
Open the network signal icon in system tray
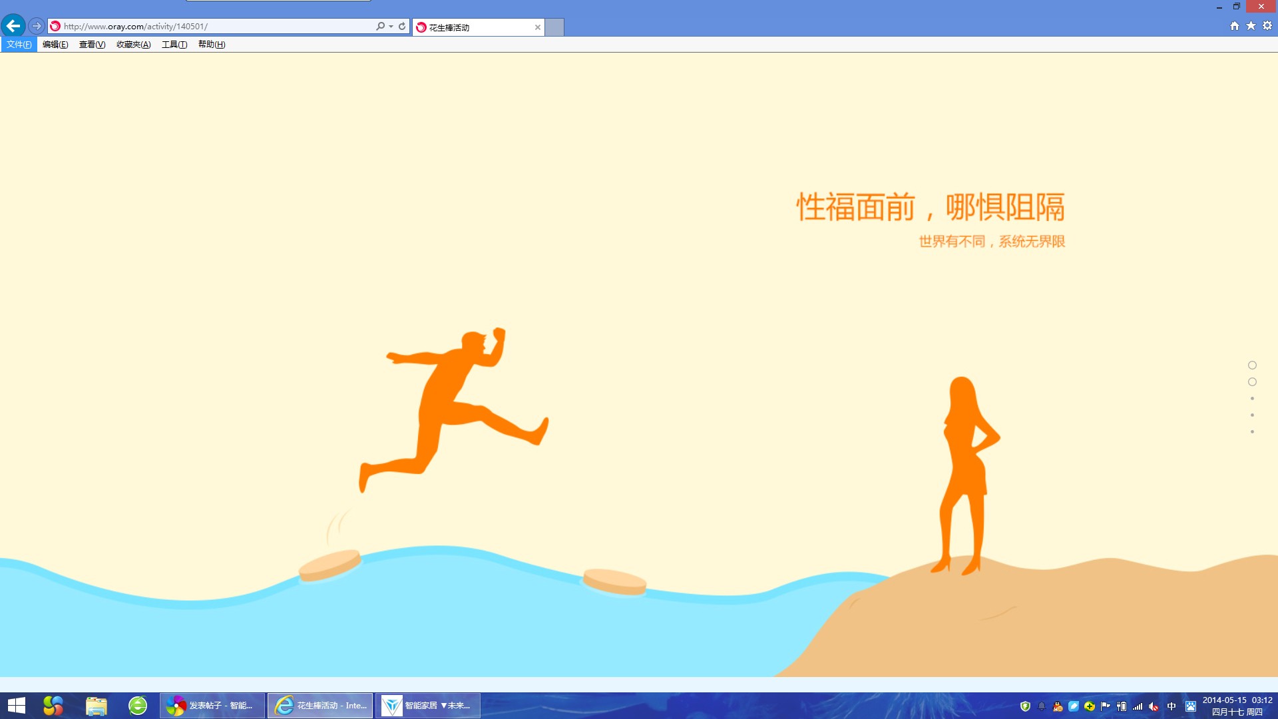coord(1137,706)
